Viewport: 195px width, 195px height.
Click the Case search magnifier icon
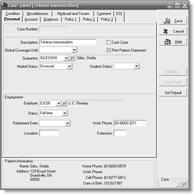click(x=184, y=184)
